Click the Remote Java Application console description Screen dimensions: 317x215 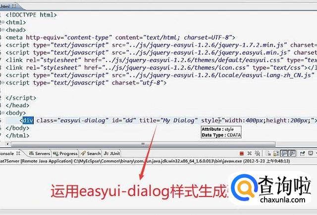[145, 161]
